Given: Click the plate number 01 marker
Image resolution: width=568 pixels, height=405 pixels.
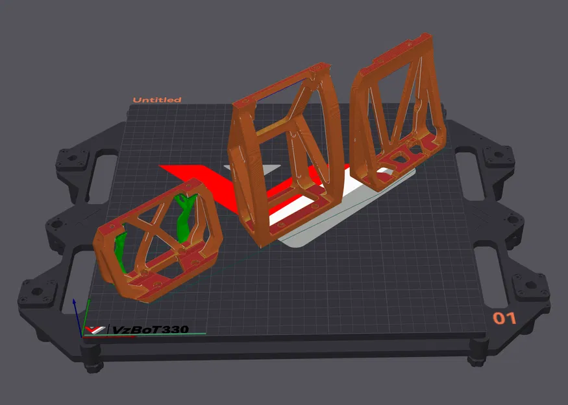Looking at the screenshot, I should pyautogui.click(x=503, y=318).
